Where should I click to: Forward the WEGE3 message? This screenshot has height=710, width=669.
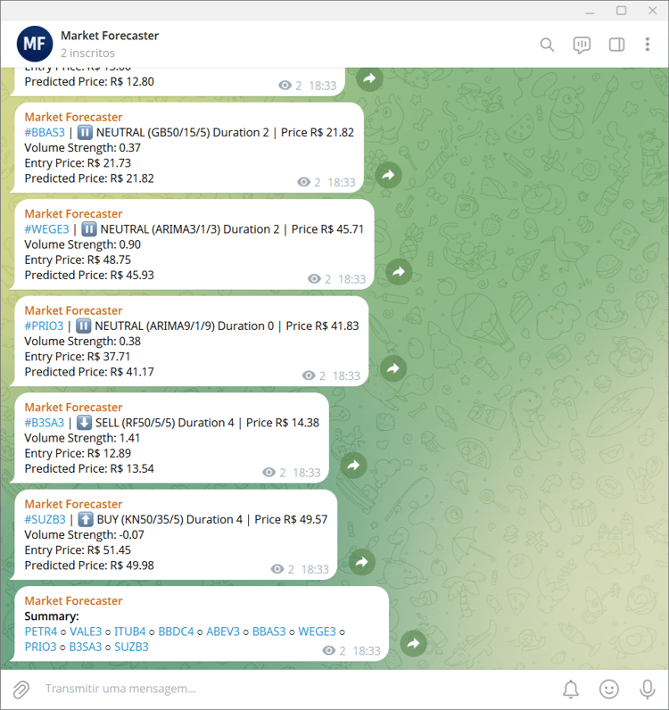(399, 272)
